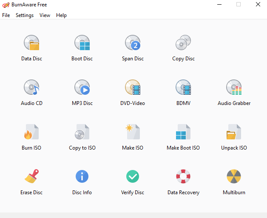Close the BurnAware Free window

click(x=258, y=4)
